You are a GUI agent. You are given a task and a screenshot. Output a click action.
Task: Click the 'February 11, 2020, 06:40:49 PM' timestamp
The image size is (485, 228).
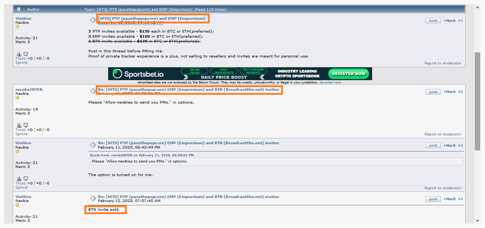(129, 147)
